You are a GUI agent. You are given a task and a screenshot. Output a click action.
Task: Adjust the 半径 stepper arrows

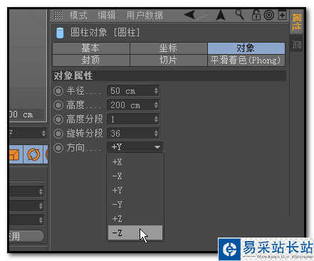156,91
